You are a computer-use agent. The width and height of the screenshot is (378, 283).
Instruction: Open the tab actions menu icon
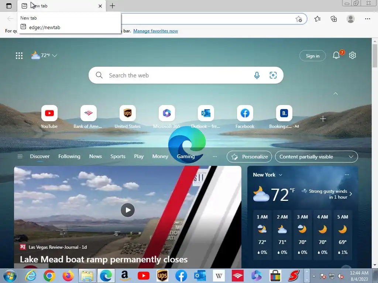[9, 6]
